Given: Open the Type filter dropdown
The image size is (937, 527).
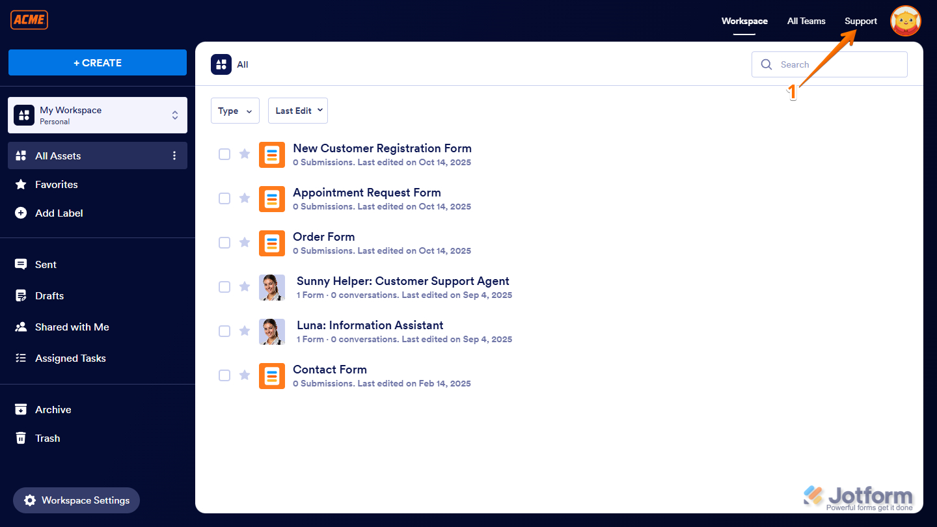Looking at the screenshot, I should [235, 111].
